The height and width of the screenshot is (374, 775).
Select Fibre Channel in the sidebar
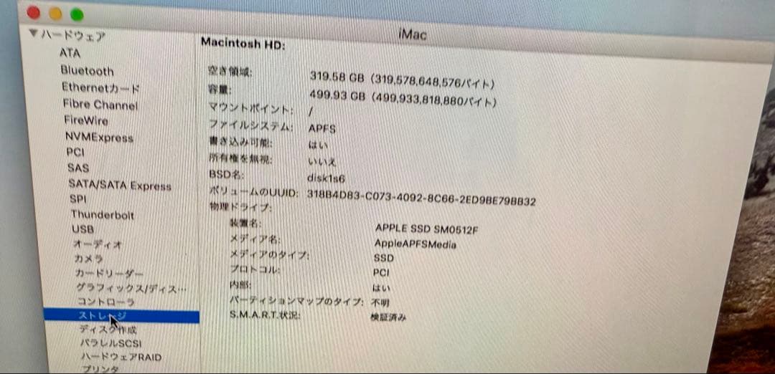100,105
